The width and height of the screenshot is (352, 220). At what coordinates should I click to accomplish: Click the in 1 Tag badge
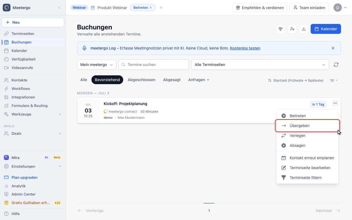click(x=318, y=104)
